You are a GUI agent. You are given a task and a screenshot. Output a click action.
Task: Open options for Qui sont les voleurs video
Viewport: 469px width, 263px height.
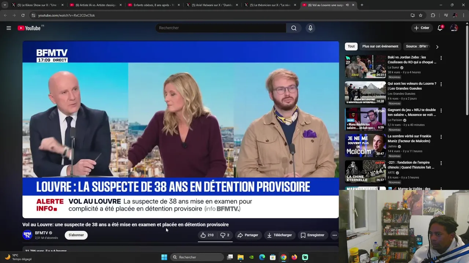point(441,84)
